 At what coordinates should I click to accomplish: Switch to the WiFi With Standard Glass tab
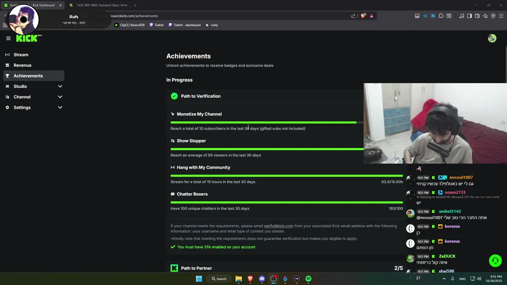click(99, 5)
